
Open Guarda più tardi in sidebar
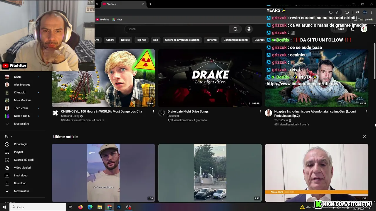pos(23,160)
